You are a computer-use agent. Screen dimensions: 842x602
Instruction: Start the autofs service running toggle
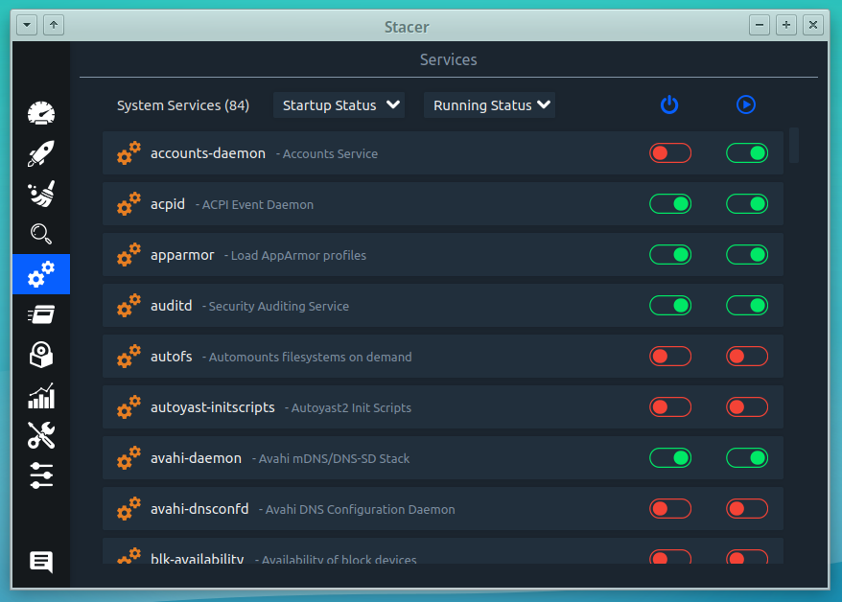tap(746, 356)
